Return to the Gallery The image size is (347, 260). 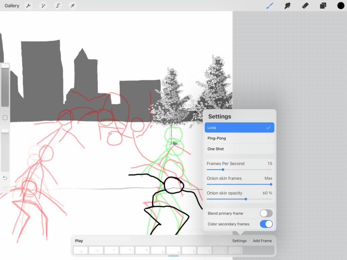pos(12,5)
